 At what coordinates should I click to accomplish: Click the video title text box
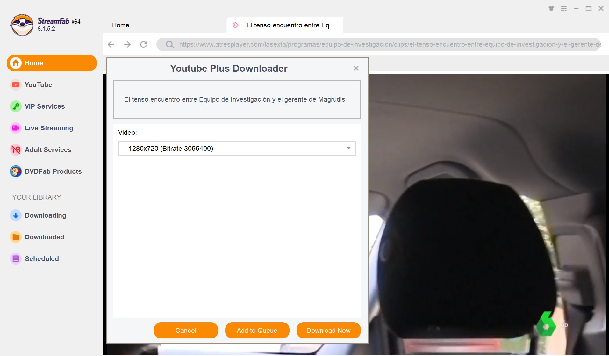pyautogui.click(x=237, y=99)
